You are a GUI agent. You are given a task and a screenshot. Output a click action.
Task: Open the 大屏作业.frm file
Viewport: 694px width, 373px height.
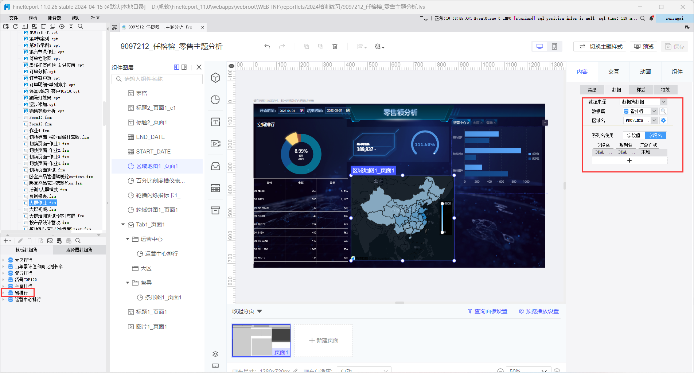coord(43,203)
